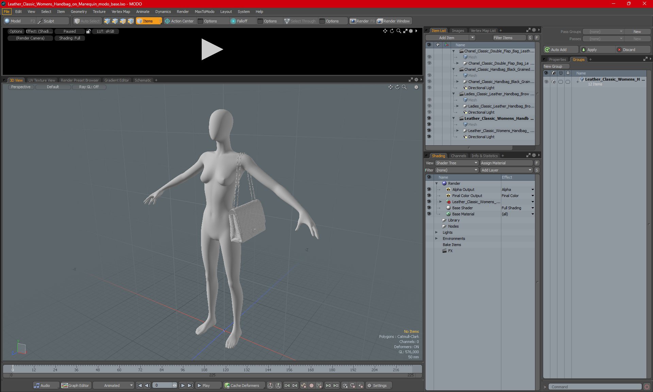Open Shader Tree view dropdown
Viewport: 653px width, 392px height.
pyautogui.click(x=457, y=163)
